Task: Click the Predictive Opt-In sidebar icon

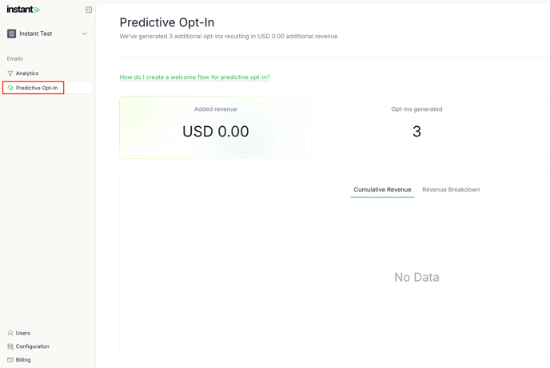Action: tap(10, 88)
